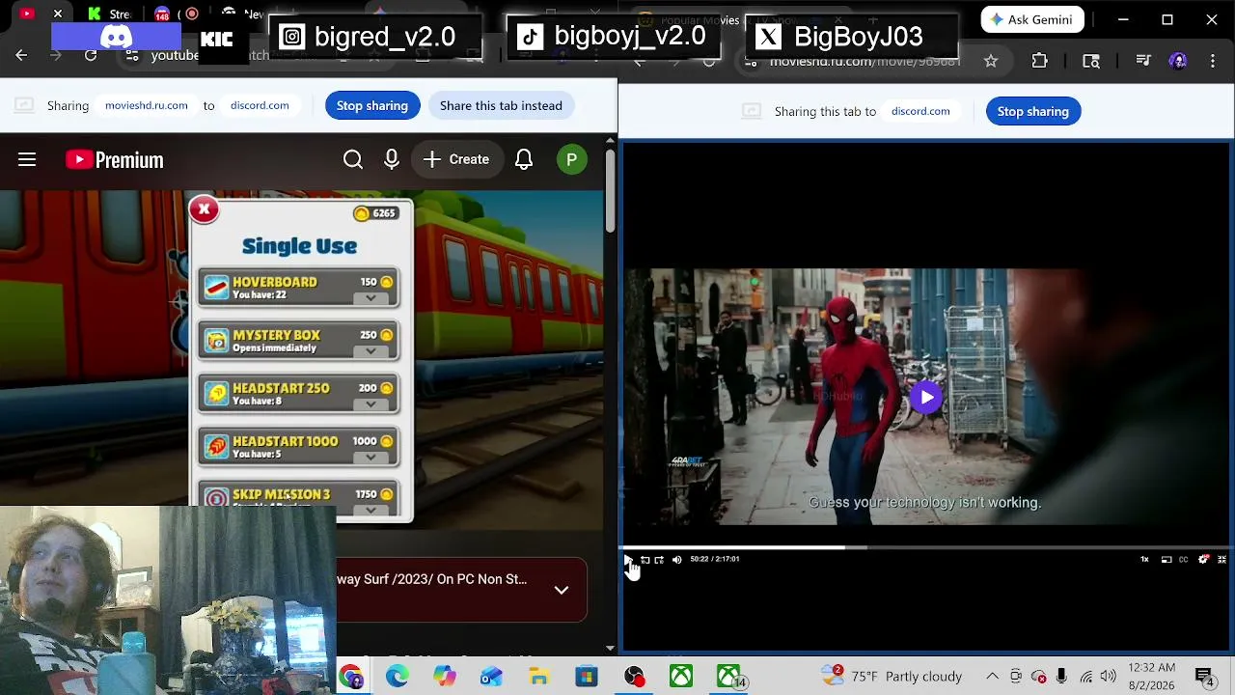Expand the Headstart 1000 item details
Image resolution: width=1235 pixels, height=695 pixels.
tap(370, 458)
